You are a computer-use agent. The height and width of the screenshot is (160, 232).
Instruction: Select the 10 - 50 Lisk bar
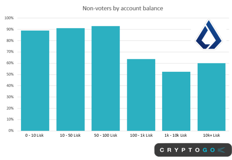point(70,79)
